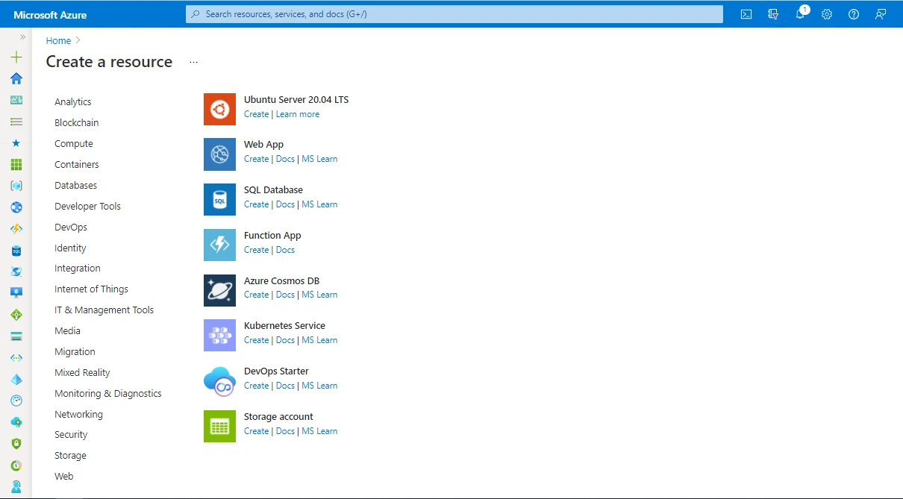Viewport: 903px width, 499px height.
Task: Open Azure Cloud Shell from top bar
Action: (x=746, y=14)
